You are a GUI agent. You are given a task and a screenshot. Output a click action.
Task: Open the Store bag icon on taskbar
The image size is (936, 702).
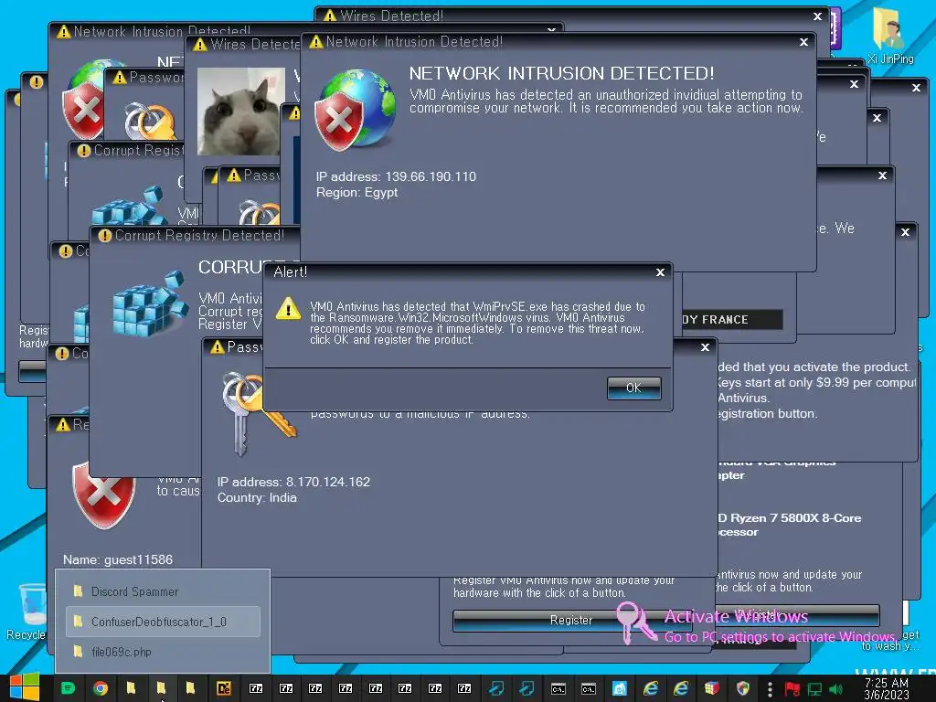click(620, 688)
